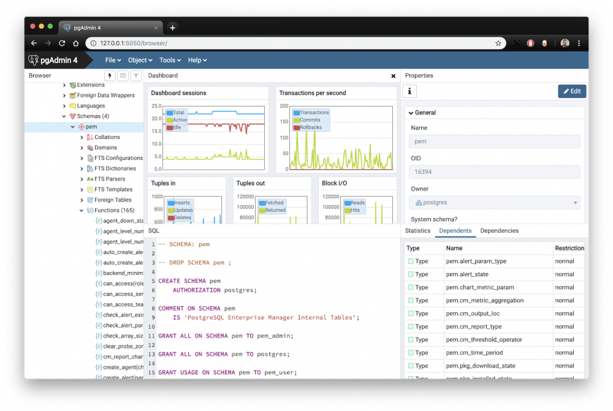Collapse the Schemas (4) node
This screenshot has height=411, width=613.
click(x=64, y=116)
